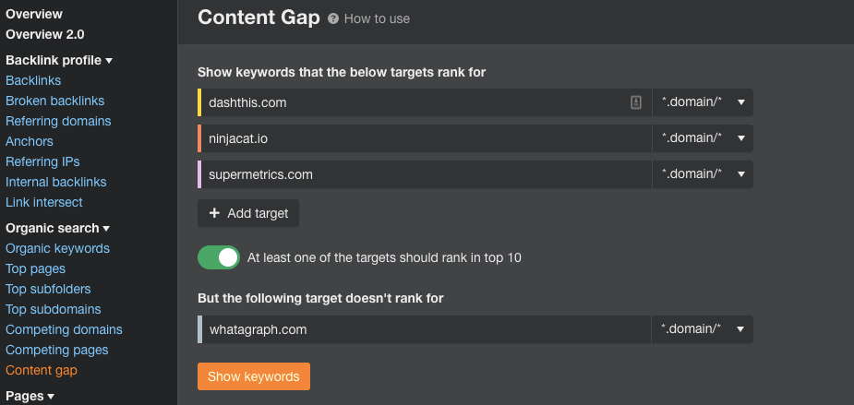Click the plus icon on Add target

point(214,213)
